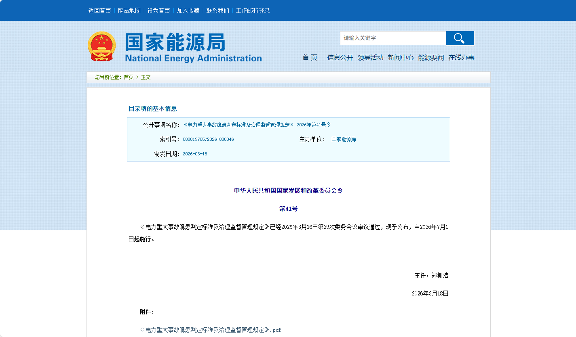Click 设为首页 in the top bar

point(158,11)
